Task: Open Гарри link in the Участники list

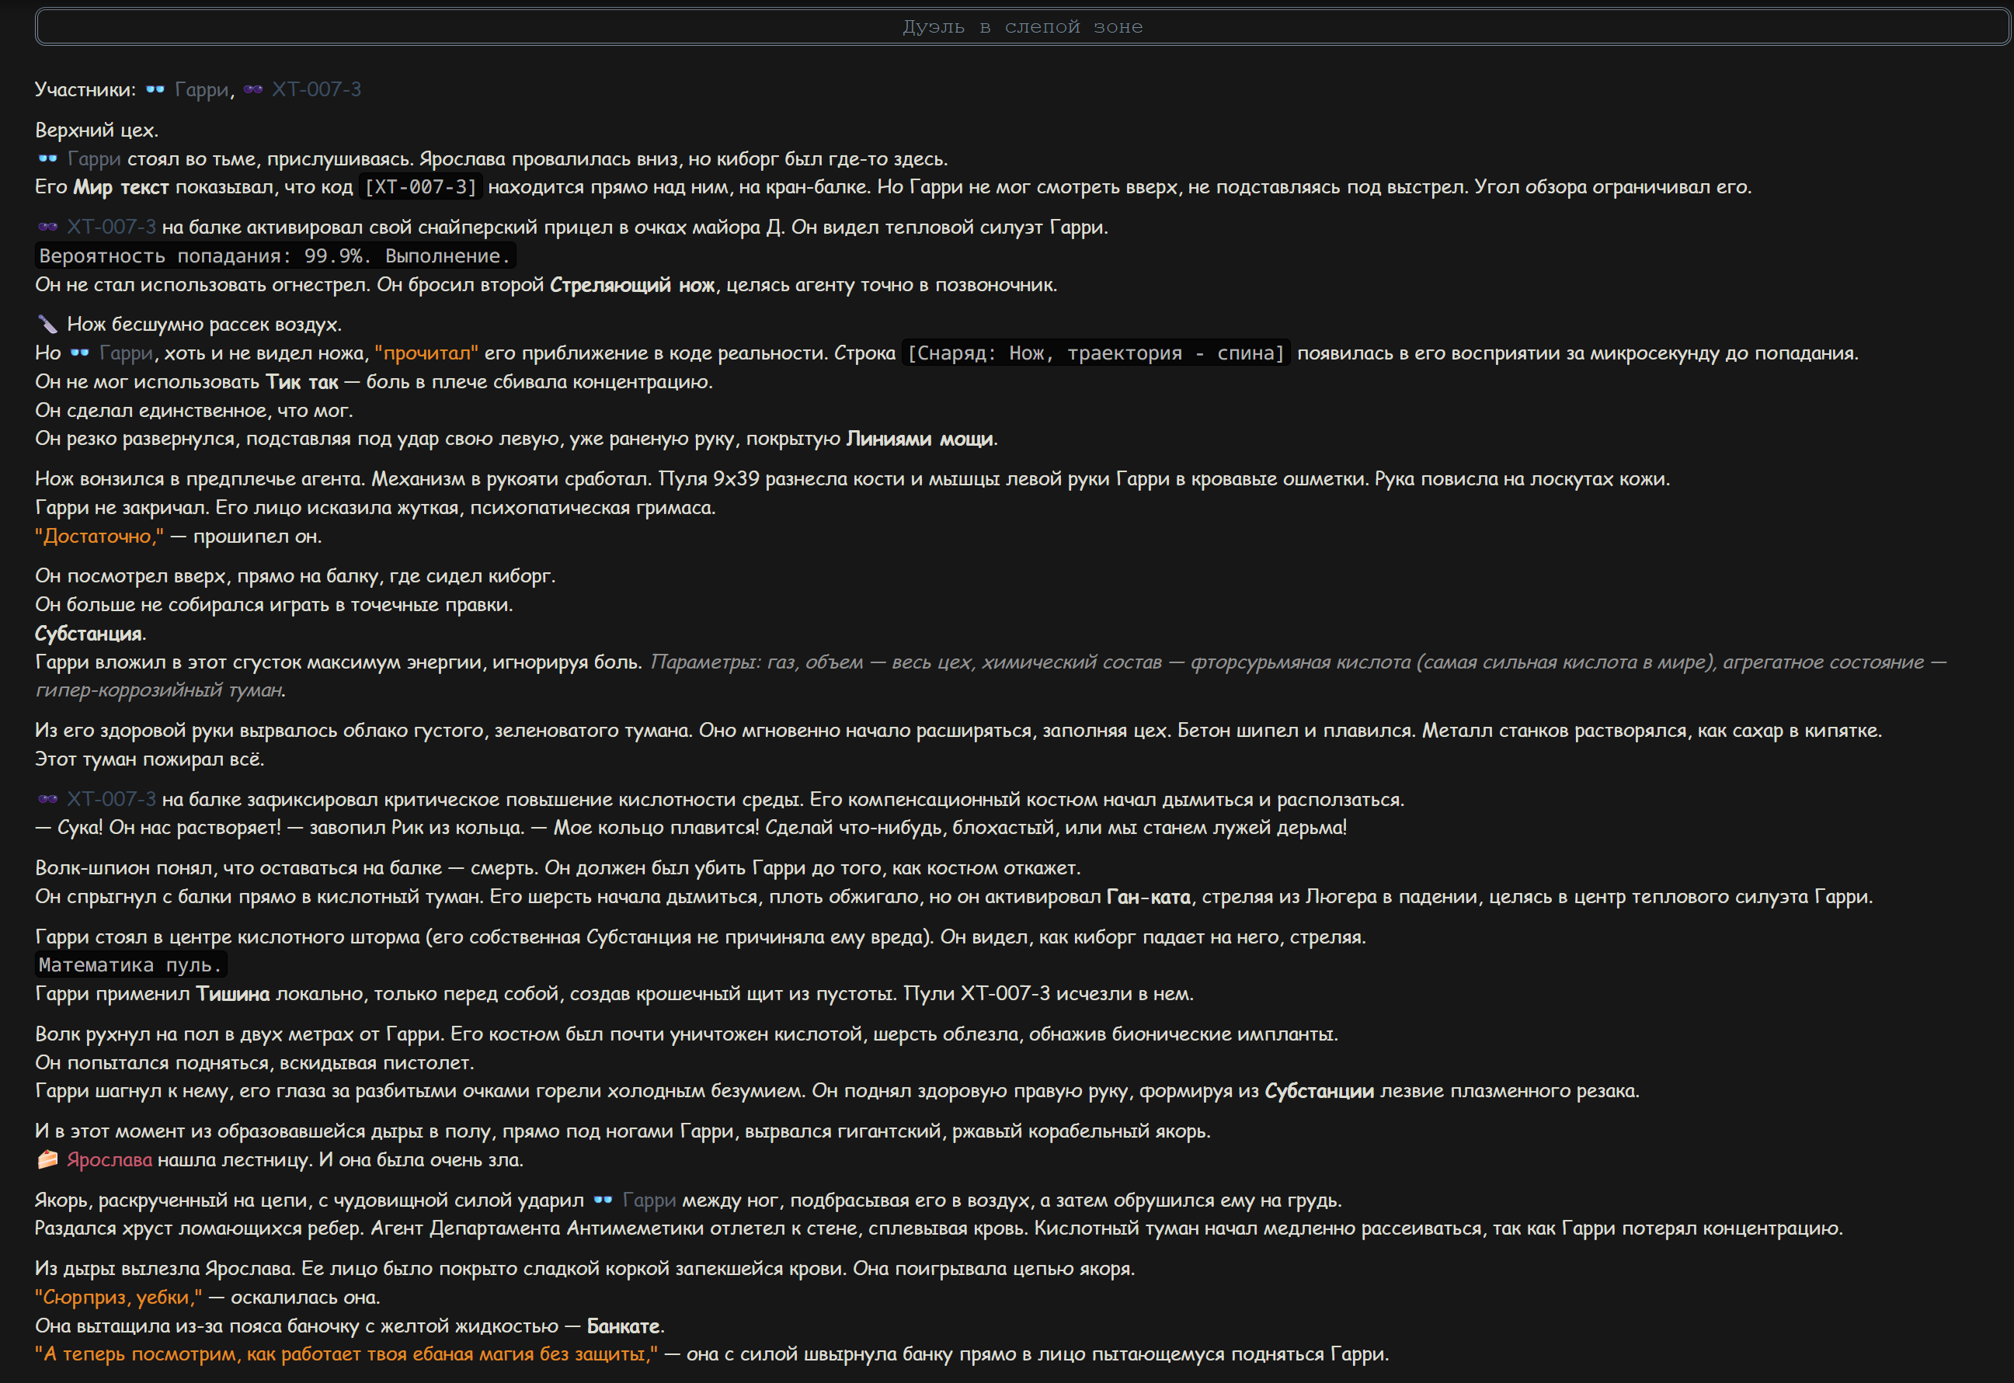Action: coord(202,89)
